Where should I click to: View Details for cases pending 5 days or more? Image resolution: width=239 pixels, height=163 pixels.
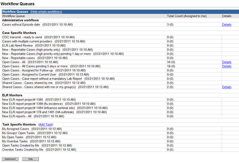pyautogui.click(x=227, y=66)
